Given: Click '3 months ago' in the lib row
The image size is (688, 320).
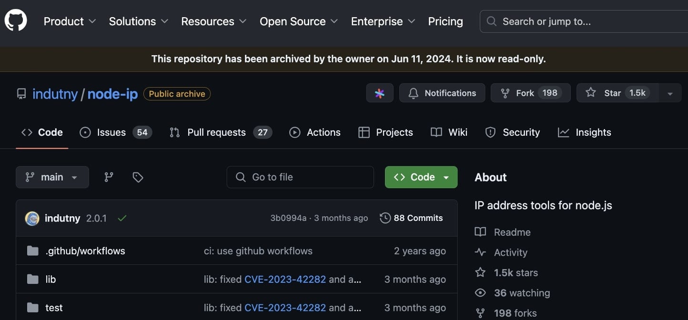Looking at the screenshot, I should 415,280.
